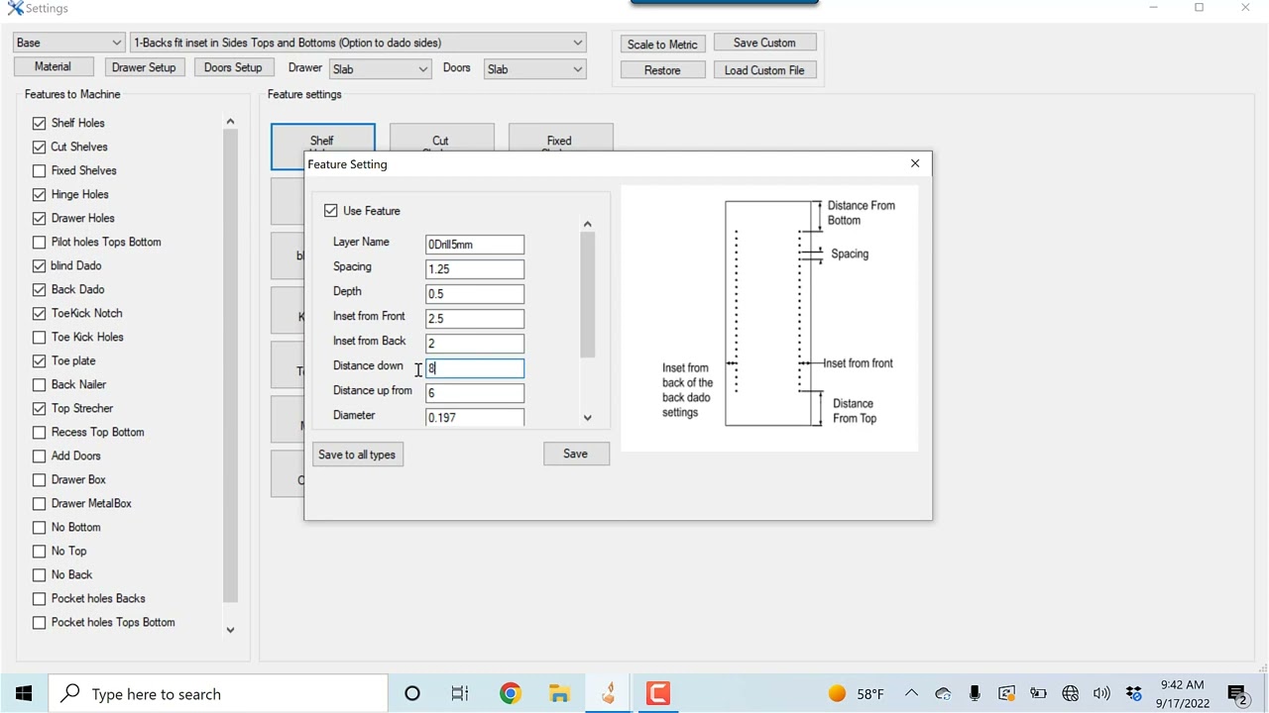This screenshot has height=713, width=1269.
Task: Close the Feature Setting dialog
Action: point(915,163)
